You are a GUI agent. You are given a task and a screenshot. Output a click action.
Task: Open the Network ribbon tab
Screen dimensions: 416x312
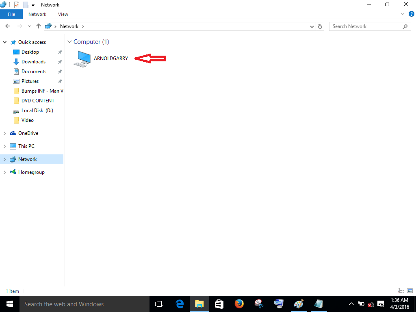(37, 14)
